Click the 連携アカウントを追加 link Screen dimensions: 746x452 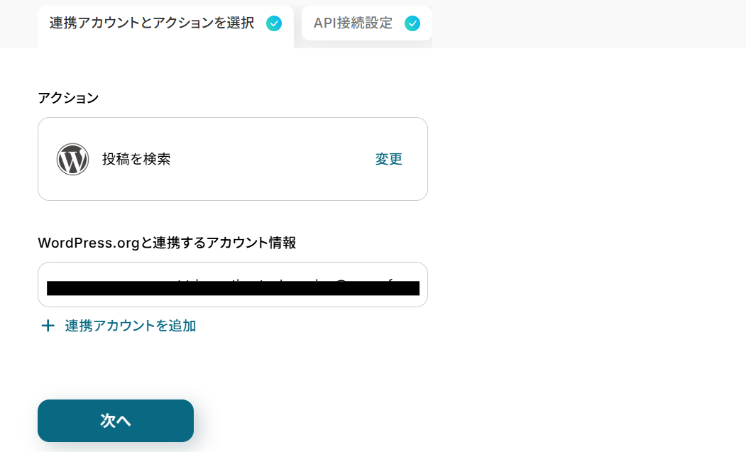pyautogui.click(x=131, y=326)
